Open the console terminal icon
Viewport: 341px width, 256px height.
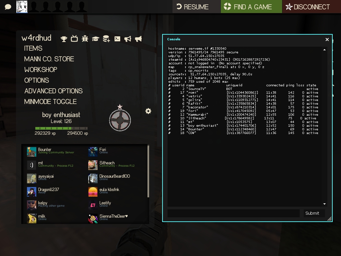point(118,39)
